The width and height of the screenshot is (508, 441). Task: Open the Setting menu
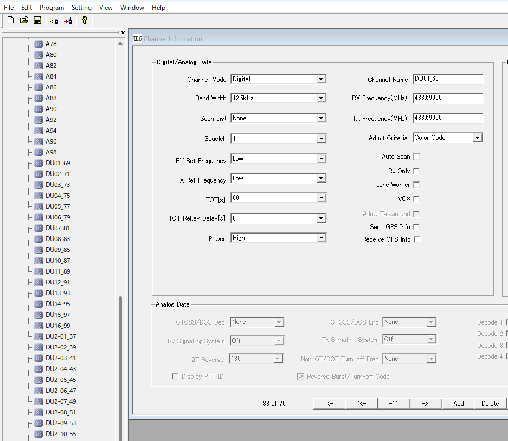pyautogui.click(x=81, y=8)
